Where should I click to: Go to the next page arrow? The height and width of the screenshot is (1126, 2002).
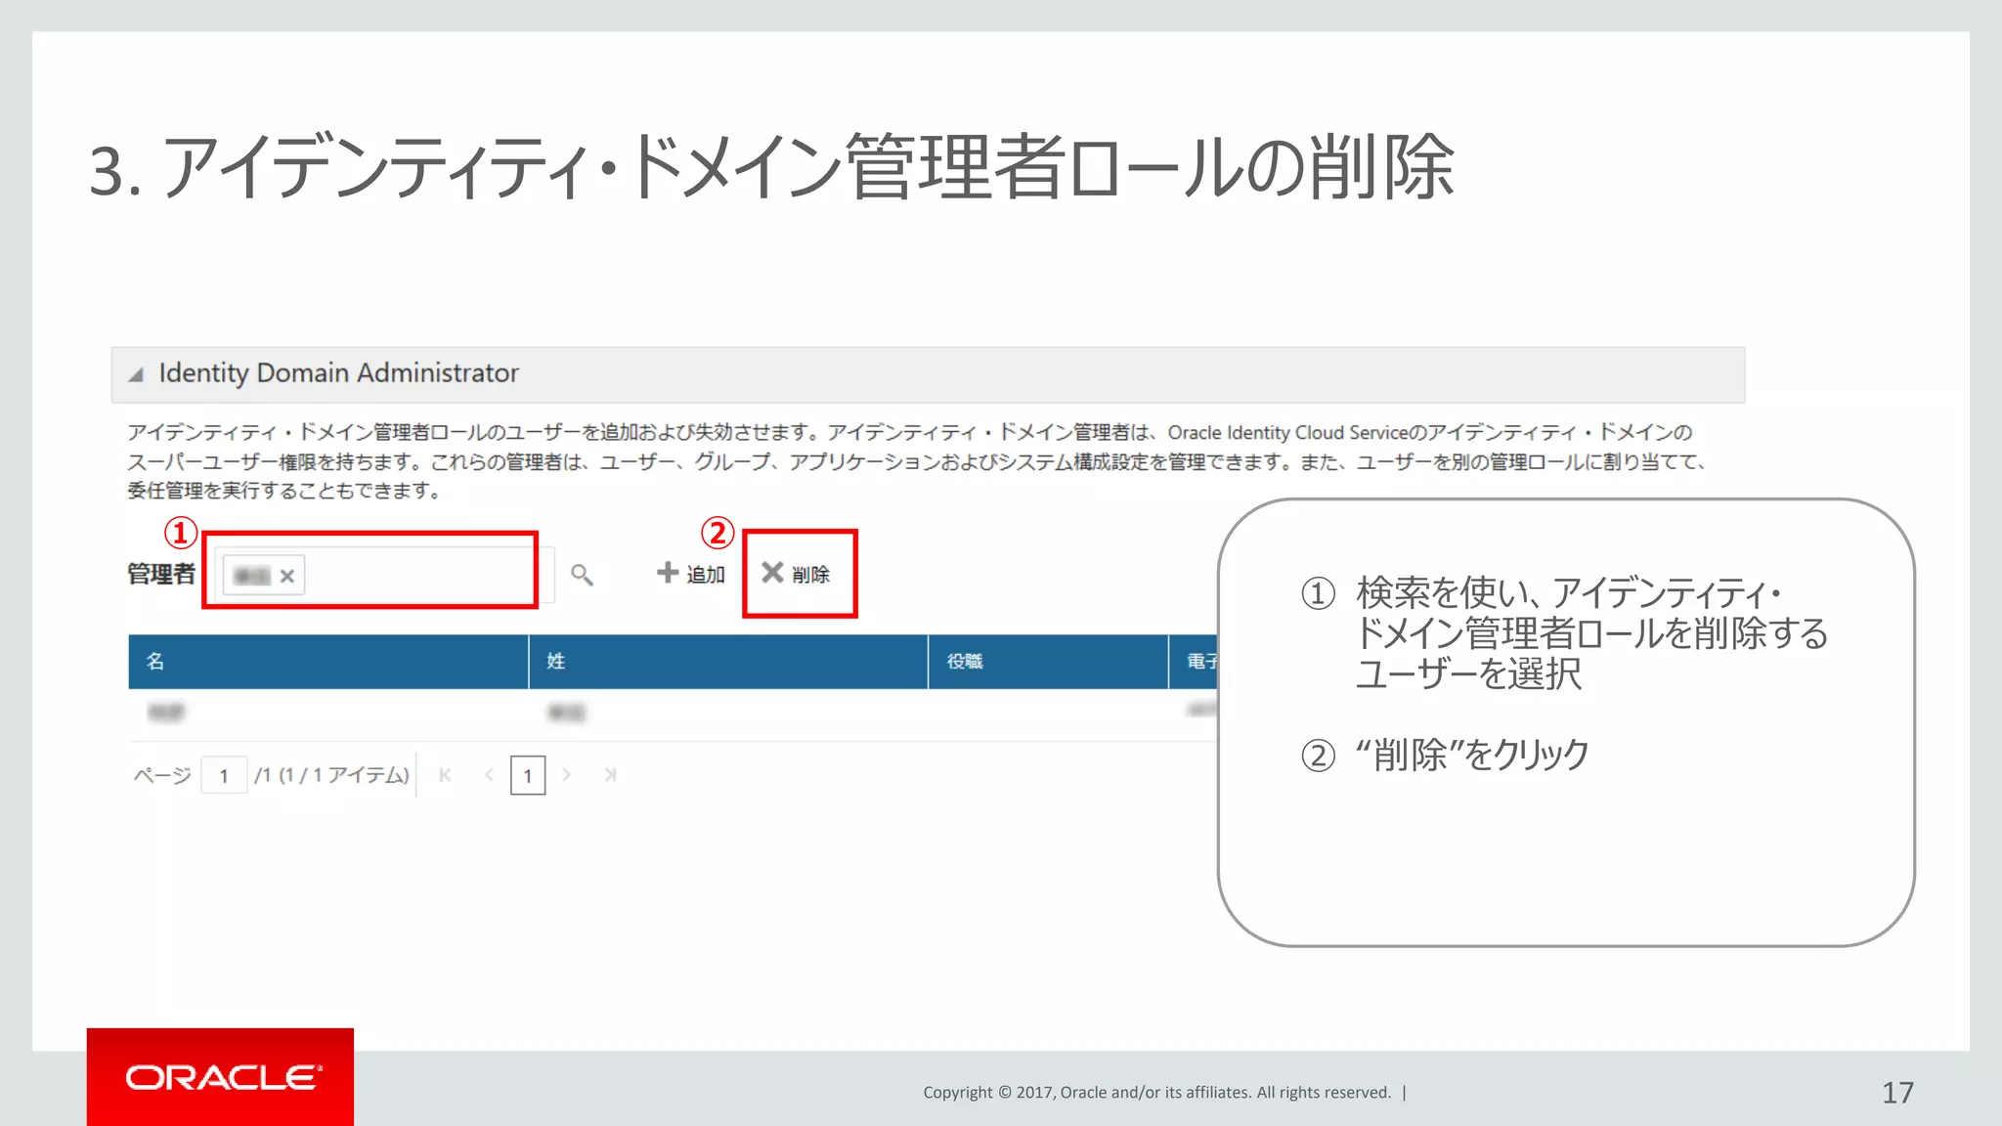pyautogui.click(x=566, y=775)
